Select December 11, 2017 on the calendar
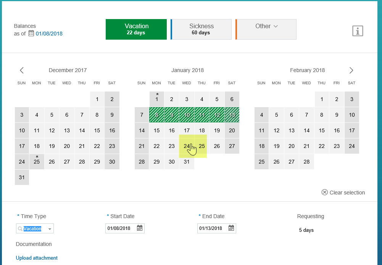This screenshot has width=382, height=265. pos(37,130)
